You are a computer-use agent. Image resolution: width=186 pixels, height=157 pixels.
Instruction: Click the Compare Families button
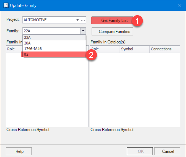pyautogui.click(x=112, y=32)
